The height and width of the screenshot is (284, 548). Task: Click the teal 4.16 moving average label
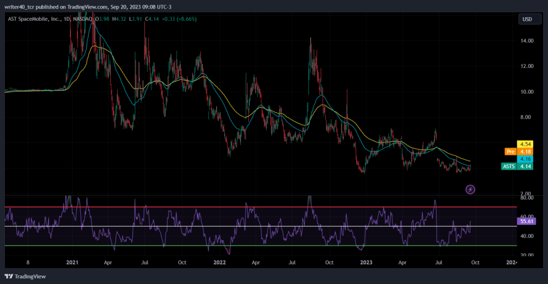coord(525,159)
